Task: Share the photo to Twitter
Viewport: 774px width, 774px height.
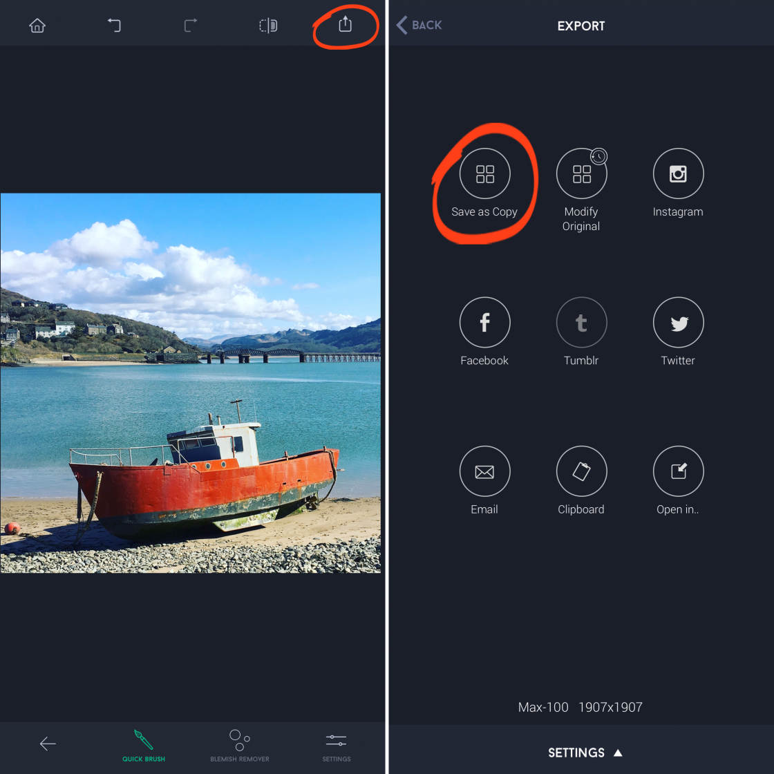Action: pos(678,332)
